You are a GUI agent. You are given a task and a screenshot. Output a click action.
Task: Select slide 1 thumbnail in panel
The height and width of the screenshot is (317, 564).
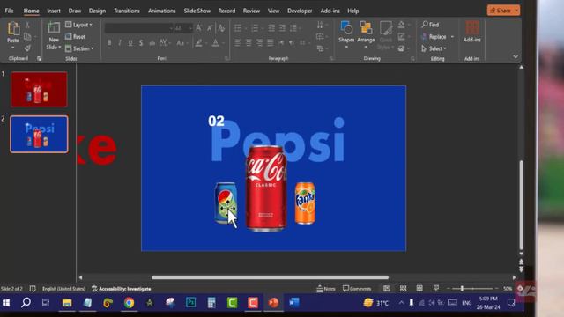click(39, 89)
